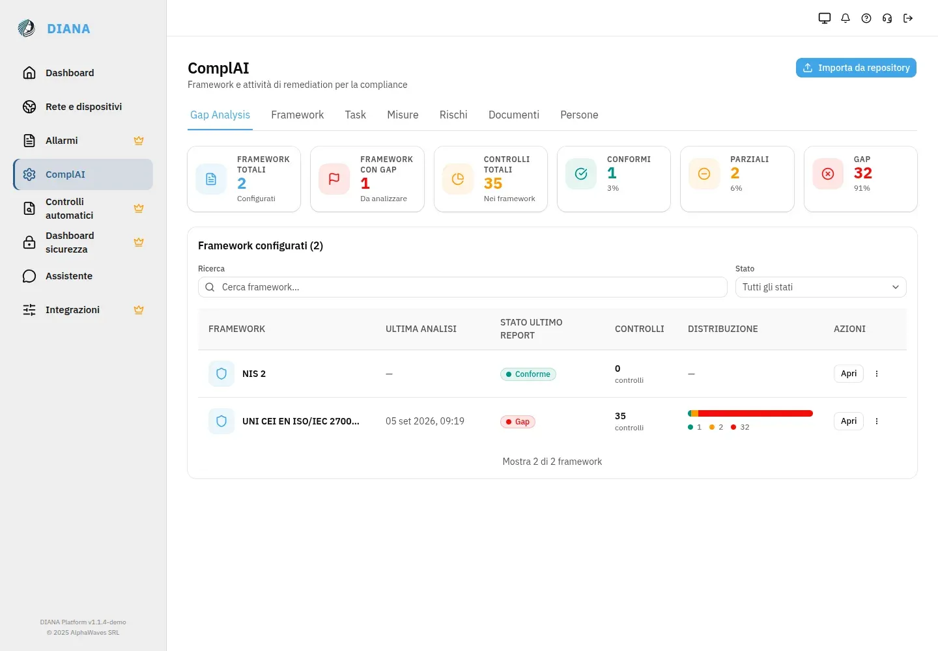Screen dimensions: 938x651
Task: Open the three-dot menu for UNI CEI row
Action: click(x=877, y=421)
